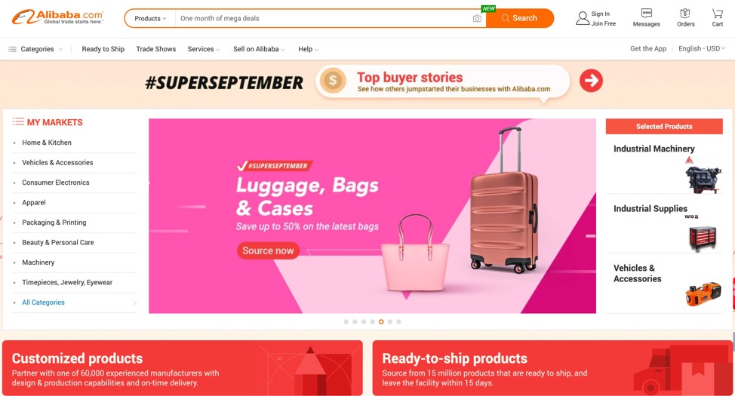The height and width of the screenshot is (396, 735).
Task: Click the orange Search button
Action: coord(520,18)
